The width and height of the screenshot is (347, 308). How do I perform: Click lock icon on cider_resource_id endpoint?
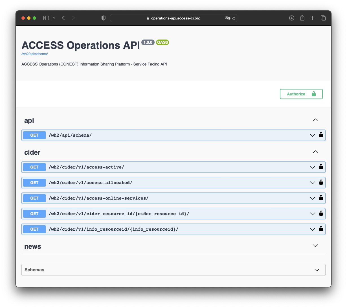pyautogui.click(x=321, y=213)
